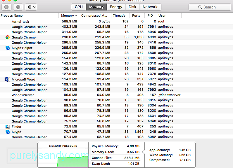Click the 1,038 ports value
233x168 pixels.
click(x=139, y=37)
